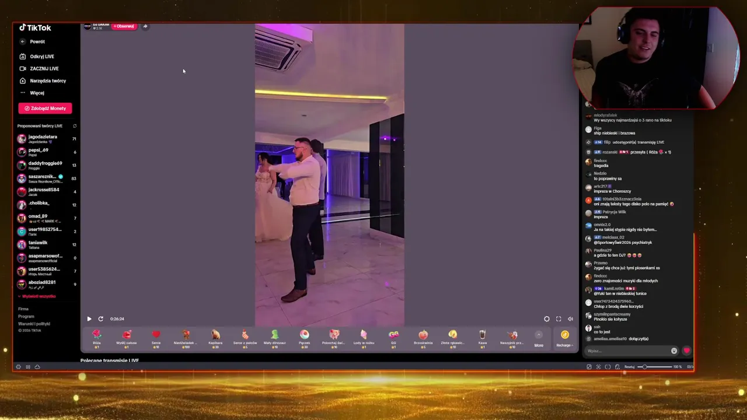Open the emoji picker in chat
This screenshot has height=420, width=747.
tap(674, 351)
